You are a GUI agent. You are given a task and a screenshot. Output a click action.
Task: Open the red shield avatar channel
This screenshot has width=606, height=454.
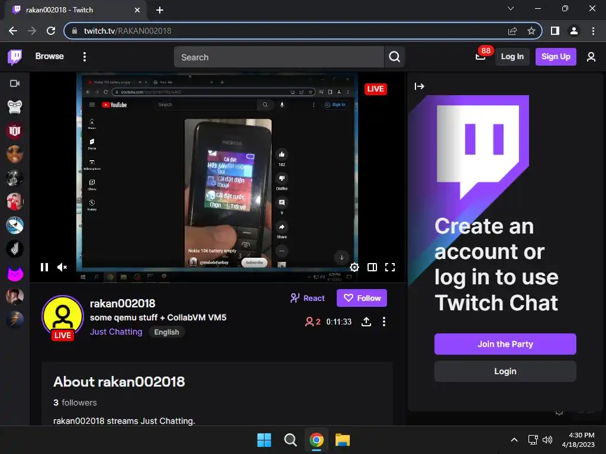click(15, 131)
